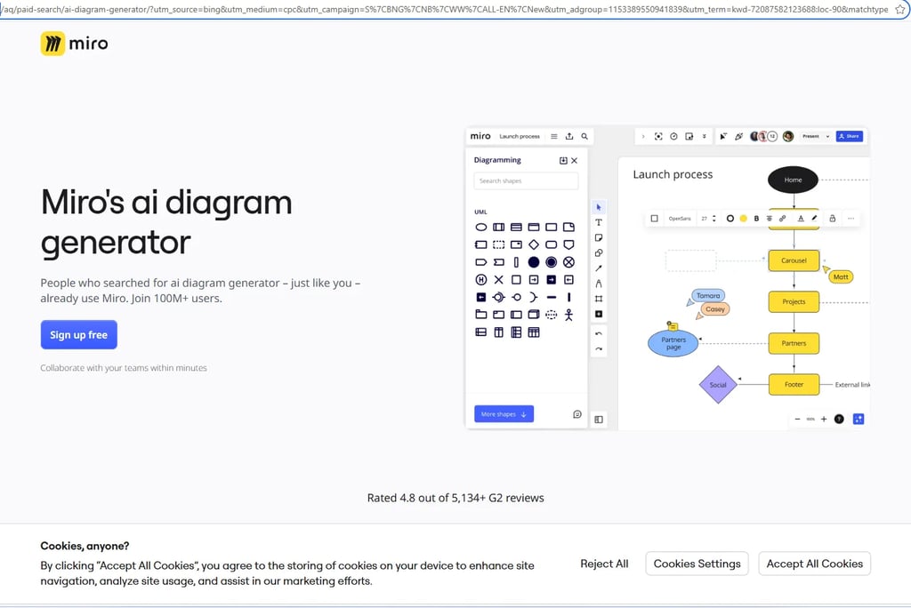The image size is (911, 608).
Task: Select the Pen tool in the vertical toolbar
Action: tap(599, 284)
